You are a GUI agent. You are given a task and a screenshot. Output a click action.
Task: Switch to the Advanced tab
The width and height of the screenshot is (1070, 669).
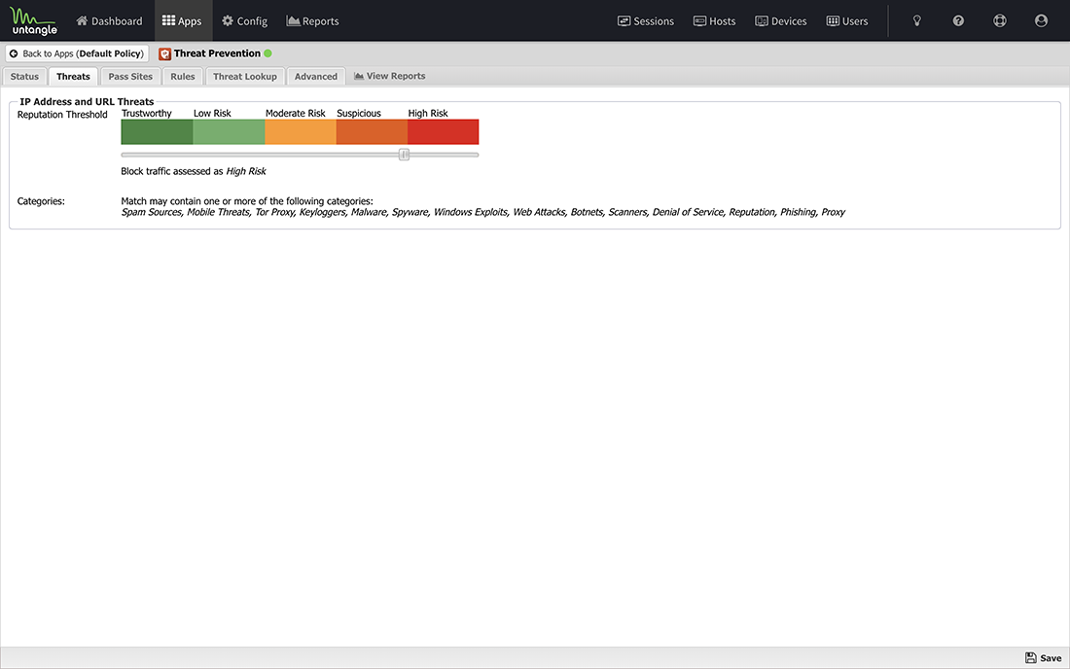pyautogui.click(x=316, y=77)
